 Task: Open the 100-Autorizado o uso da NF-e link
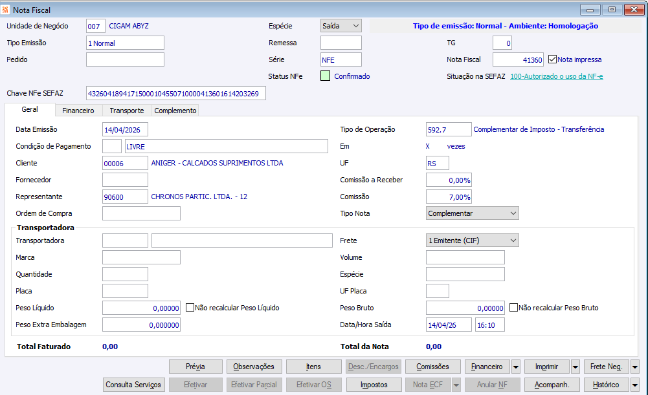557,76
